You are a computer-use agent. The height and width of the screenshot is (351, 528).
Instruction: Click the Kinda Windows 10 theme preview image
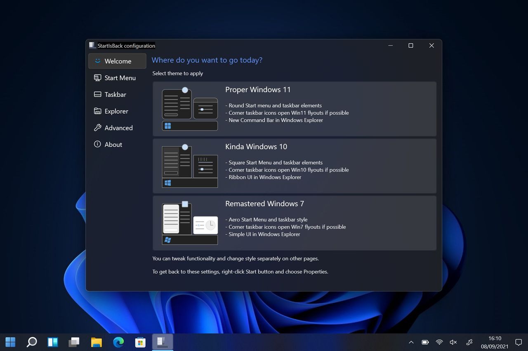pyautogui.click(x=190, y=166)
